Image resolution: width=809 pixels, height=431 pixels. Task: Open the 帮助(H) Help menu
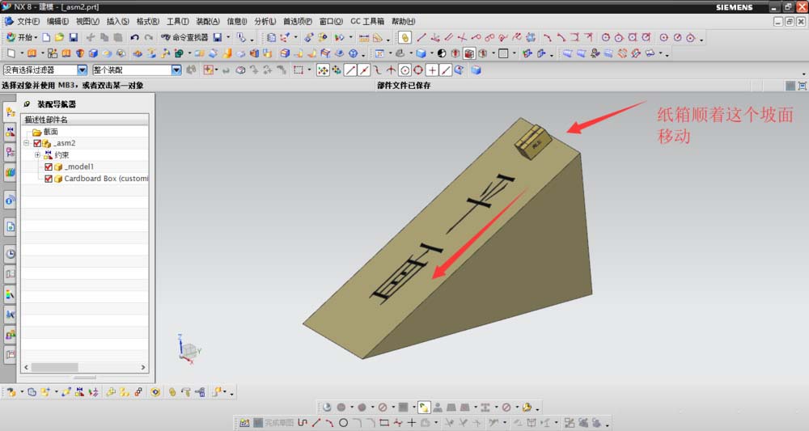pyautogui.click(x=404, y=22)
